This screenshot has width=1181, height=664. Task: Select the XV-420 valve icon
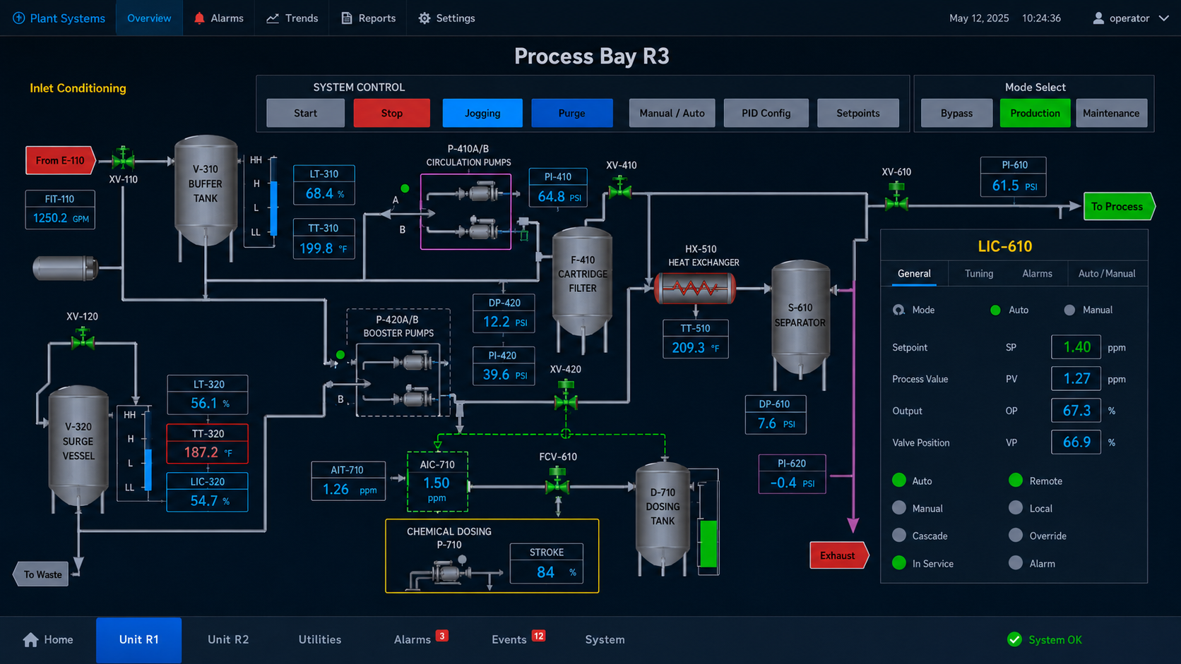566,397
